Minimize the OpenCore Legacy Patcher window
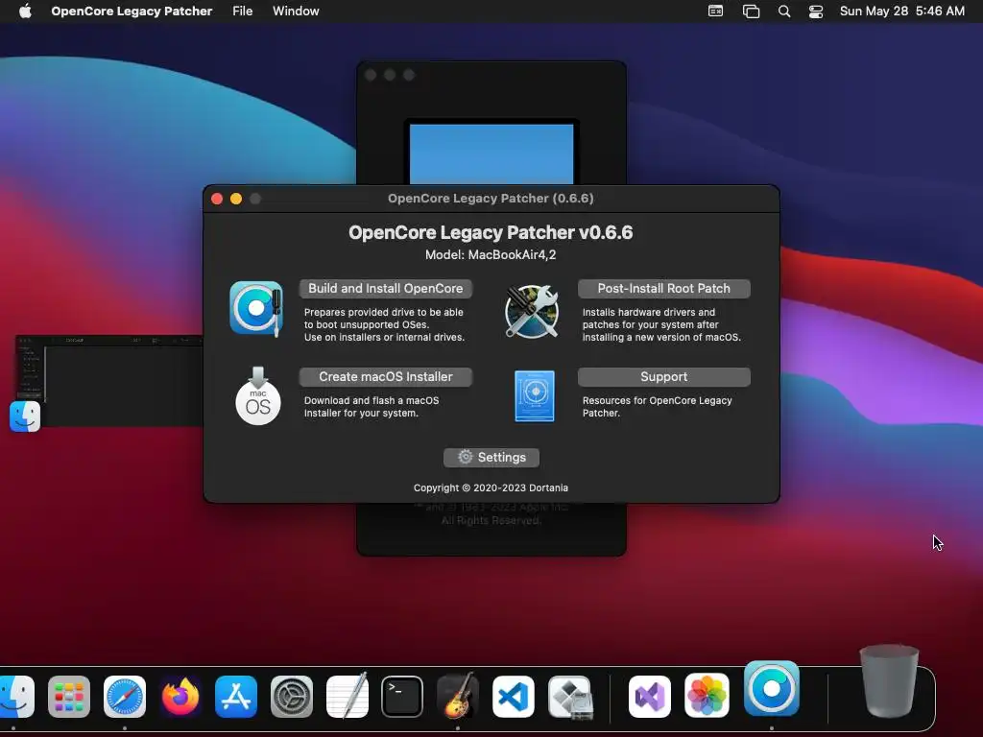The height and width of the screenshot is (737, 983). pyautogui.click(x=236, y=199)
